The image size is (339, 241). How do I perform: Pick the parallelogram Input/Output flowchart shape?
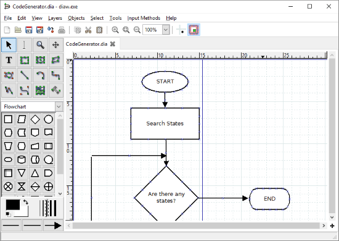(x=22, y=119)
